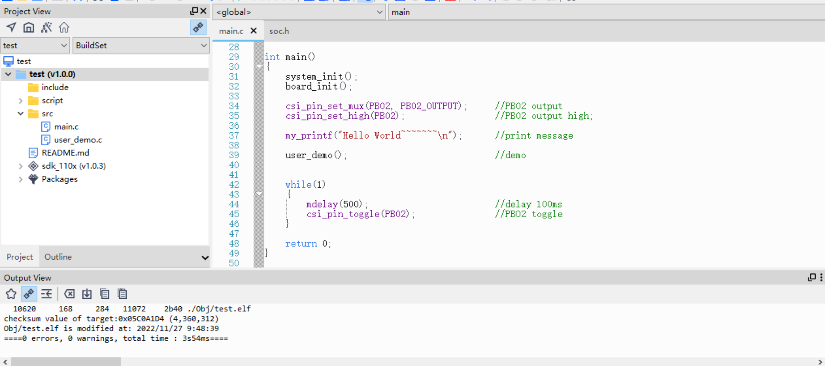Toggle the word wrap icon in Output View
Viewport: 825px width, 366px height.
pyautogui.click(x=46, y=294)
